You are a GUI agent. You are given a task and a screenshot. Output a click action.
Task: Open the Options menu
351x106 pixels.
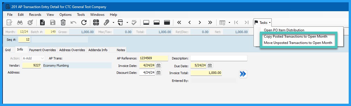click(x=65, y=14)
